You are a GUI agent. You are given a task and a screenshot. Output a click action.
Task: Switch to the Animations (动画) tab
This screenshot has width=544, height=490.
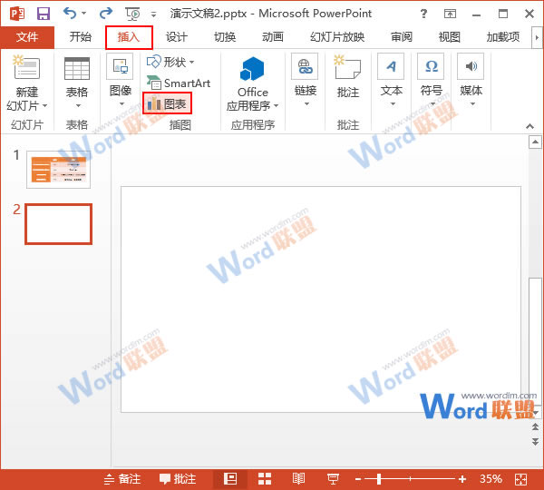(x=273, y=37)
